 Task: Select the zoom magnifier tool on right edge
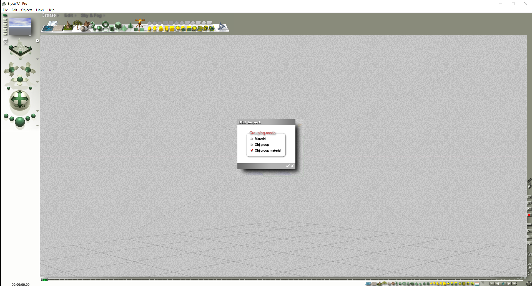[x=530, y=264]
